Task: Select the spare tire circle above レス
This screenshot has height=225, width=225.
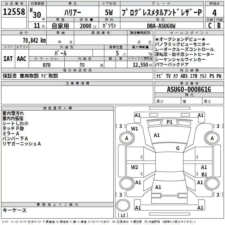Action: pos(123,205)
